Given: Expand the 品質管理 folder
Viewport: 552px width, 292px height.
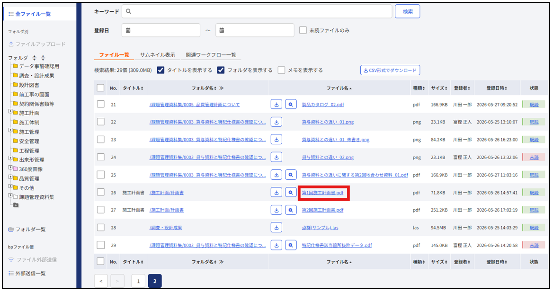Looking at the screenshot, I should click(10, 177).
